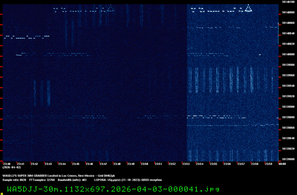Click the 23:44 time label
Viewport: 297px width, 195px height.
(62, 164)
